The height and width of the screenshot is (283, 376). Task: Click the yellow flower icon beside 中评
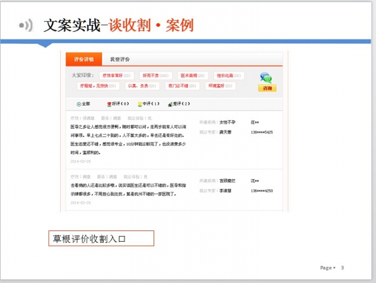pyautogui.click(x=140, y=104)
